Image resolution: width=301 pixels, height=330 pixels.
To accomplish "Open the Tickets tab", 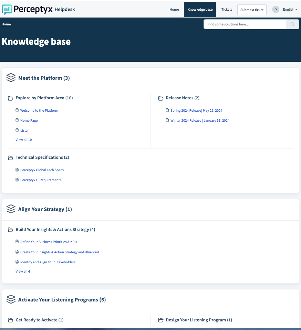I will pyautogui.click(x=227, y=10).
